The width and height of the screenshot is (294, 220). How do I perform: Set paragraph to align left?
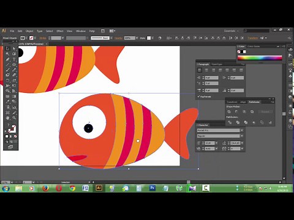point(200,70)
